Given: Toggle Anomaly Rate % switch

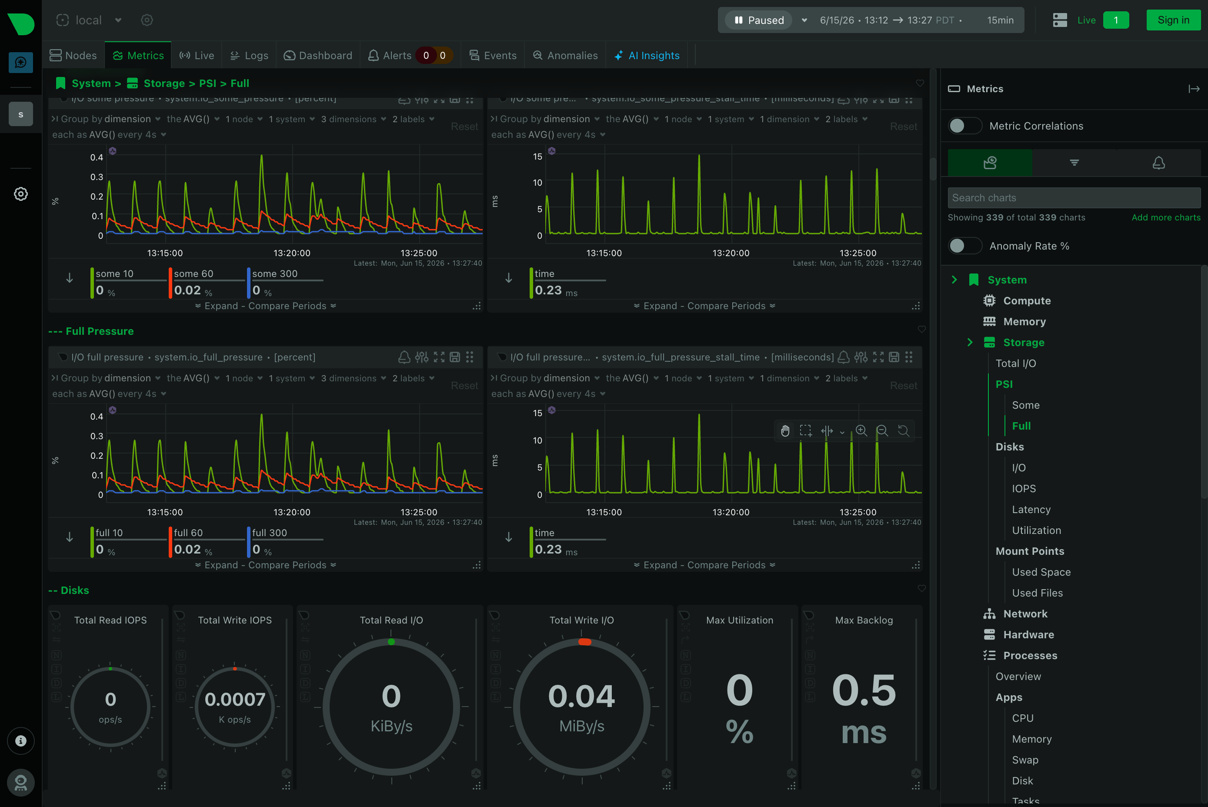Looking at the screenshot, I should pos(965,246).
